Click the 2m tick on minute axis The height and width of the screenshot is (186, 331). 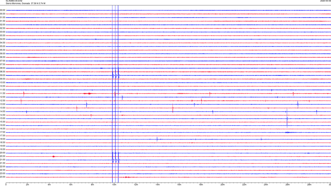tap(28, 185)
